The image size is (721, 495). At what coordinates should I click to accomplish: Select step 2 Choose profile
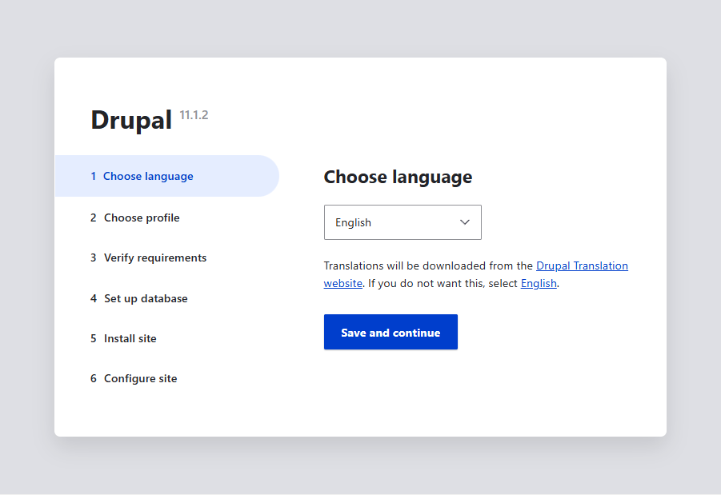point(134,218)
